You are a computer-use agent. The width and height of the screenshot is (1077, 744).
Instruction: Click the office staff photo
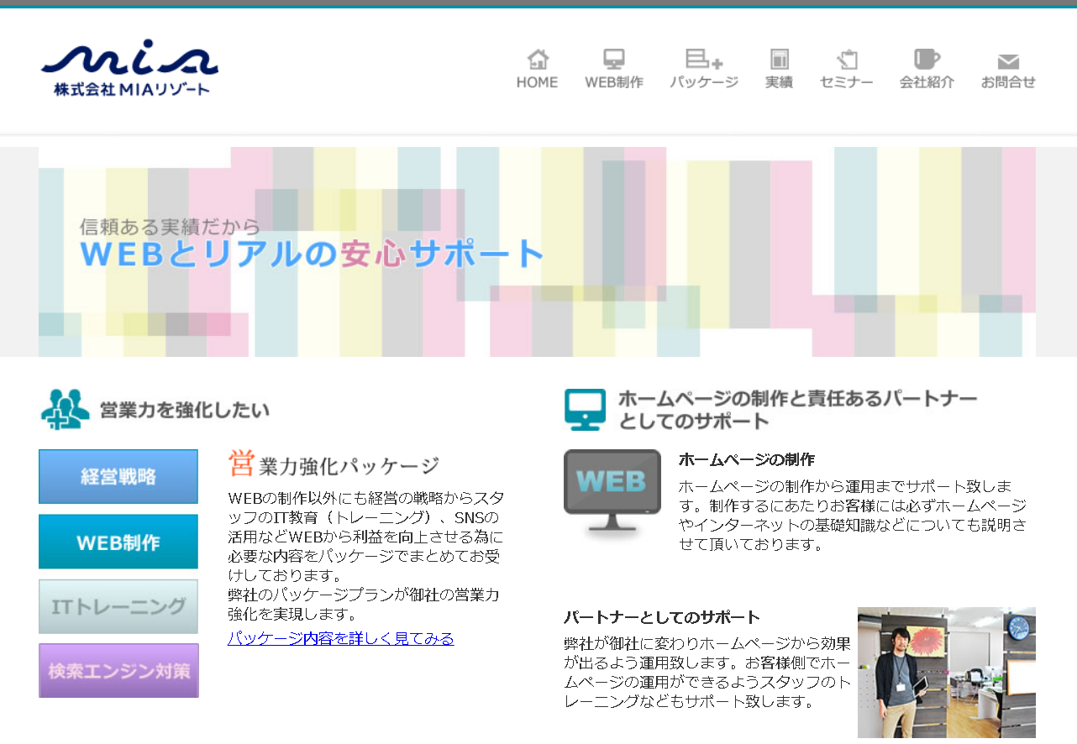(947, 672)
